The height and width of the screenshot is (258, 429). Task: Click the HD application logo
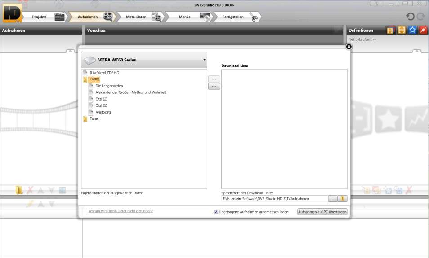click(12, 13)
